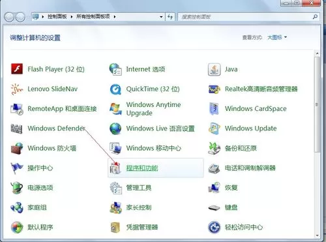Click the 家庭组 icon

tap(17, 207)
